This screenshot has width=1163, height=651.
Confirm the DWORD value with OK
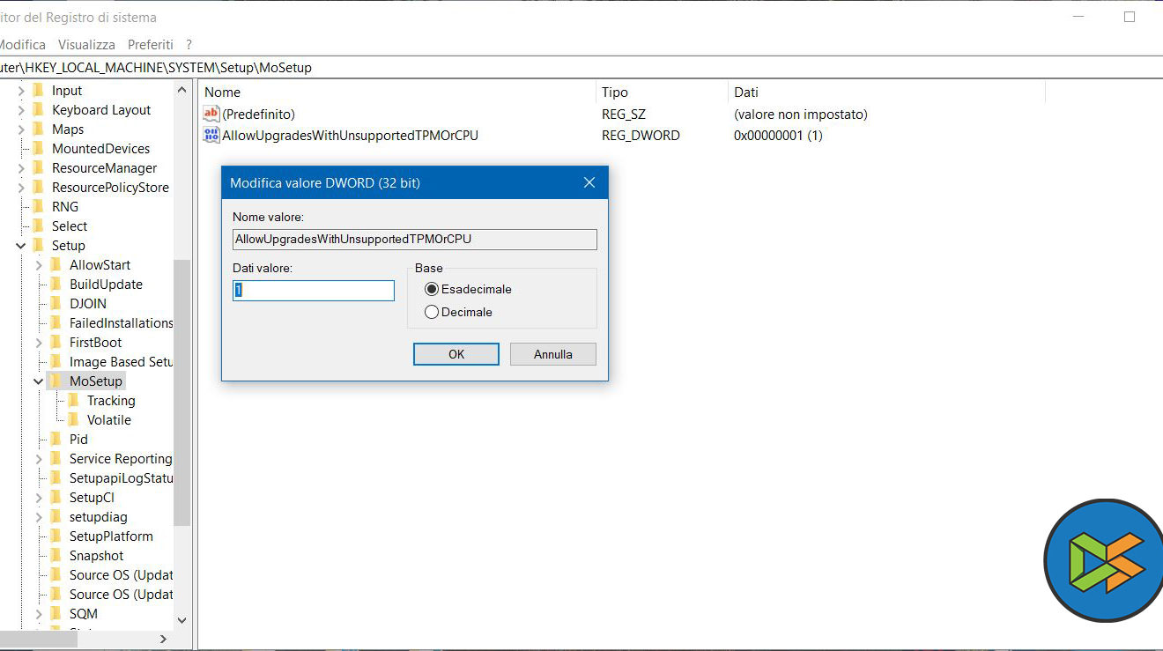click(456, 354)
